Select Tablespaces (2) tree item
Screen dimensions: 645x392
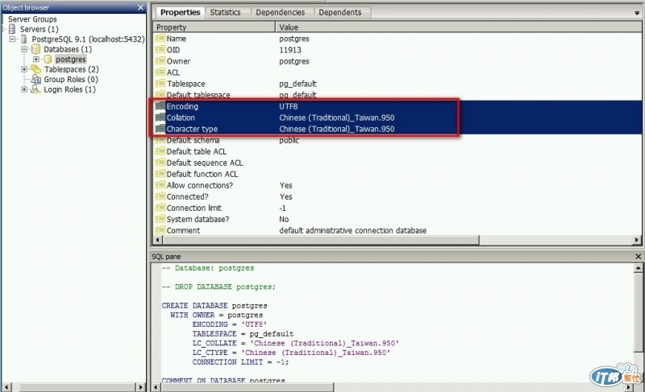pos(72,69)
